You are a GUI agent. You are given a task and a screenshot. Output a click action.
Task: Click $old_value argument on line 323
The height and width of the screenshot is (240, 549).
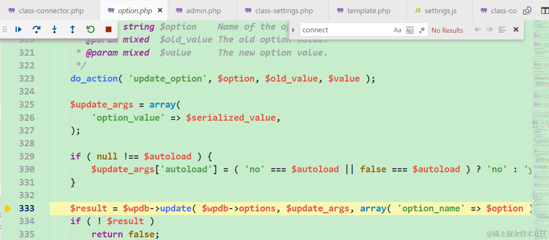[x=291, y=79]
